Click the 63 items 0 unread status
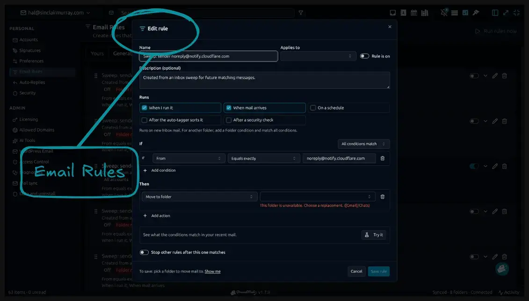 (27, 292)
